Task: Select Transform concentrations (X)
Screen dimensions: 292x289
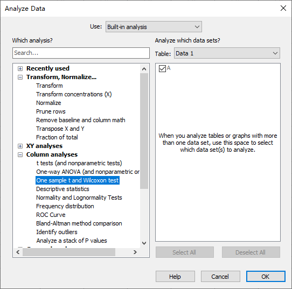Action: pos(74,94)
